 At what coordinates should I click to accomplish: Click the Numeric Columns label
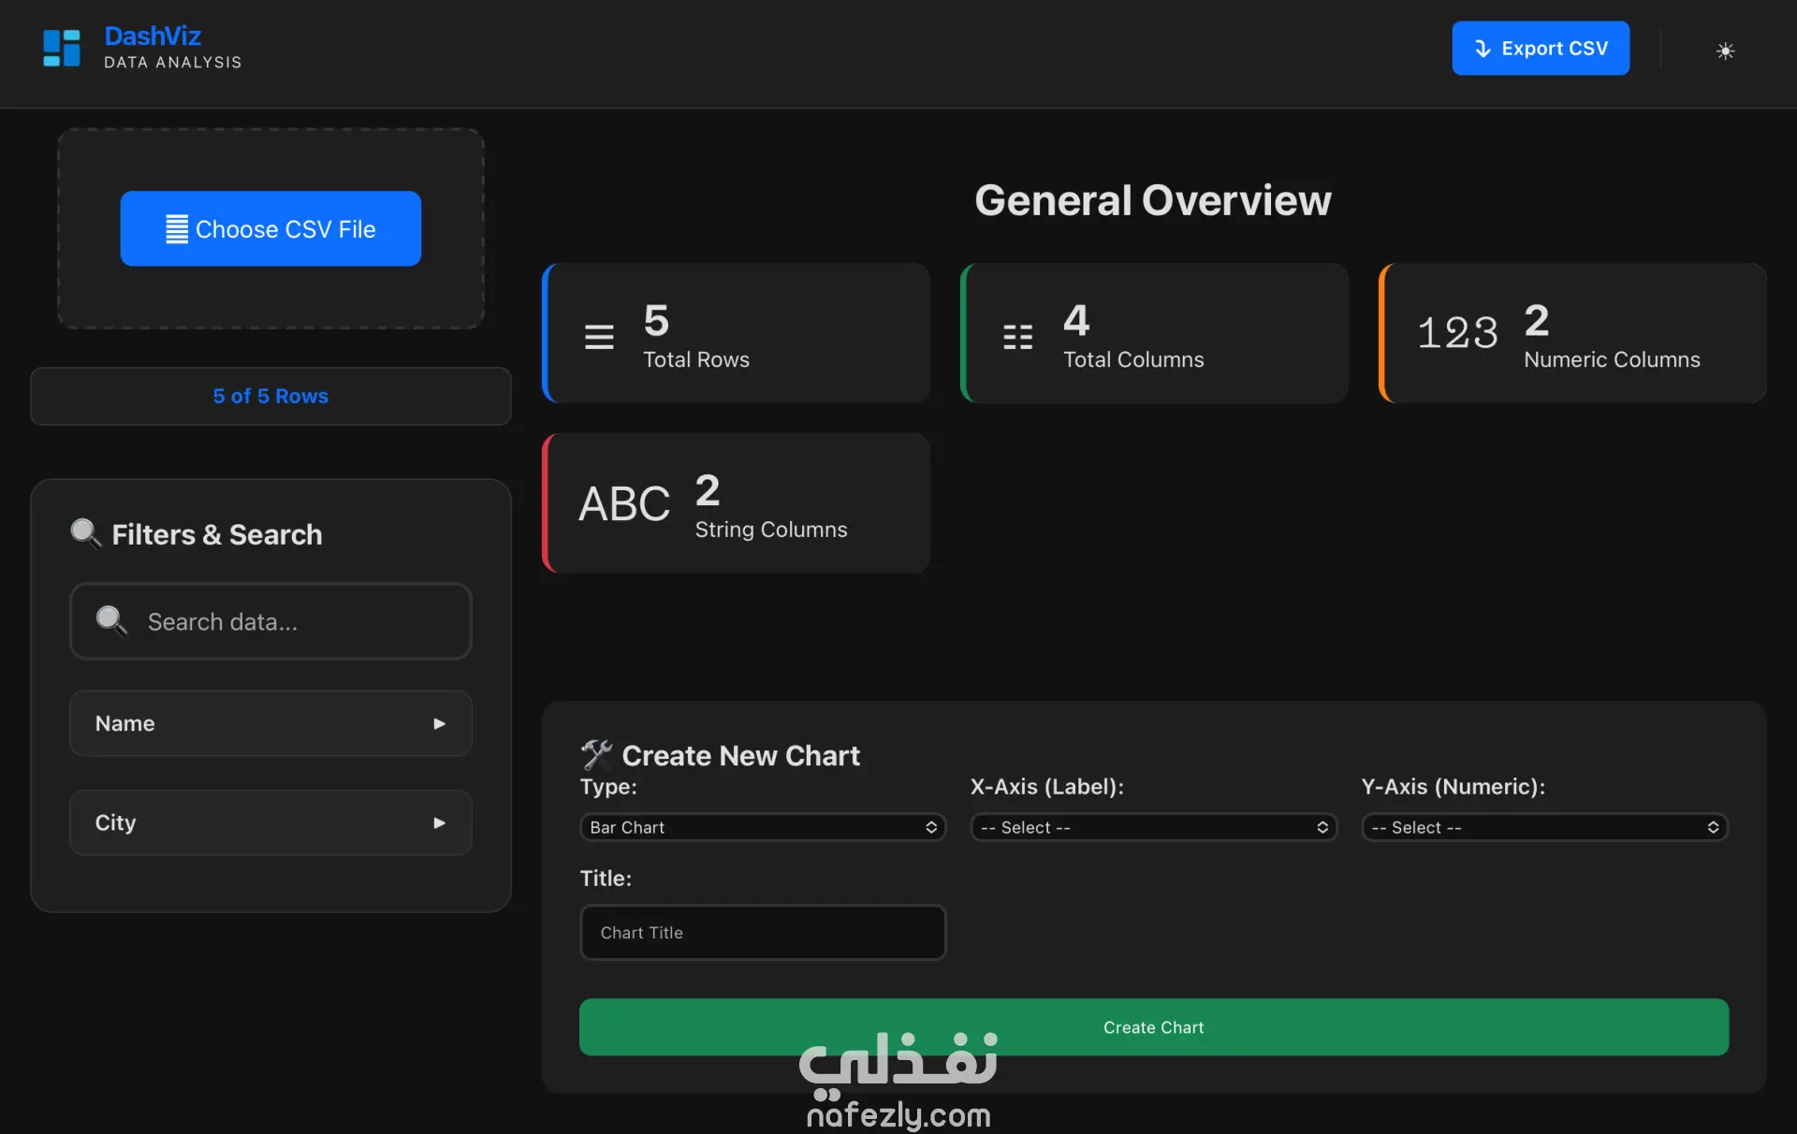point(1612,359)
